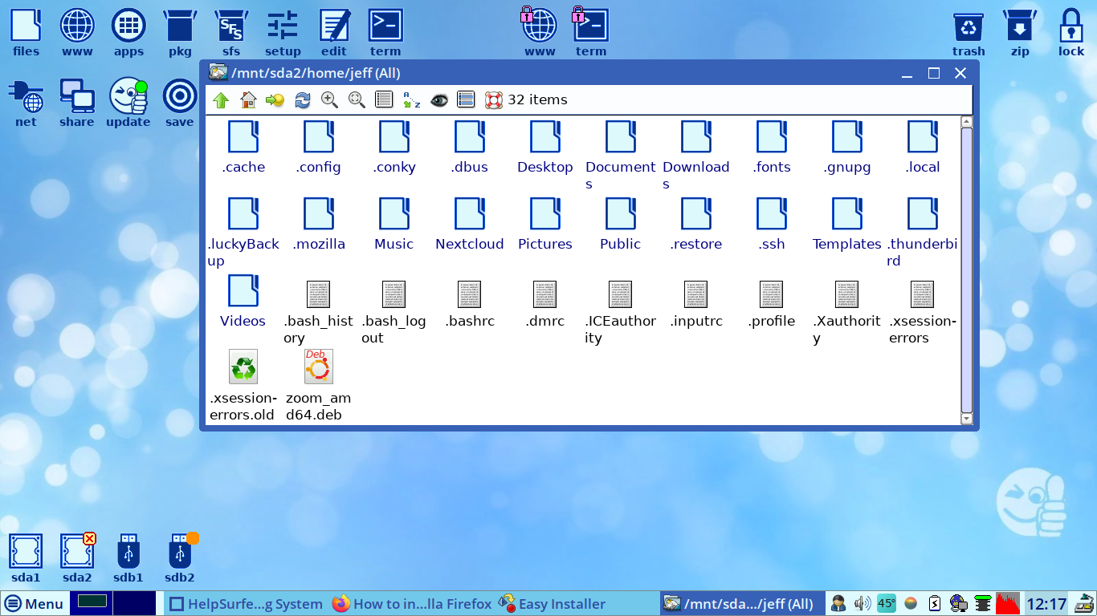1097x616 pixels.
Task: Open the Nextcloud folder
Action: [470, 224]
